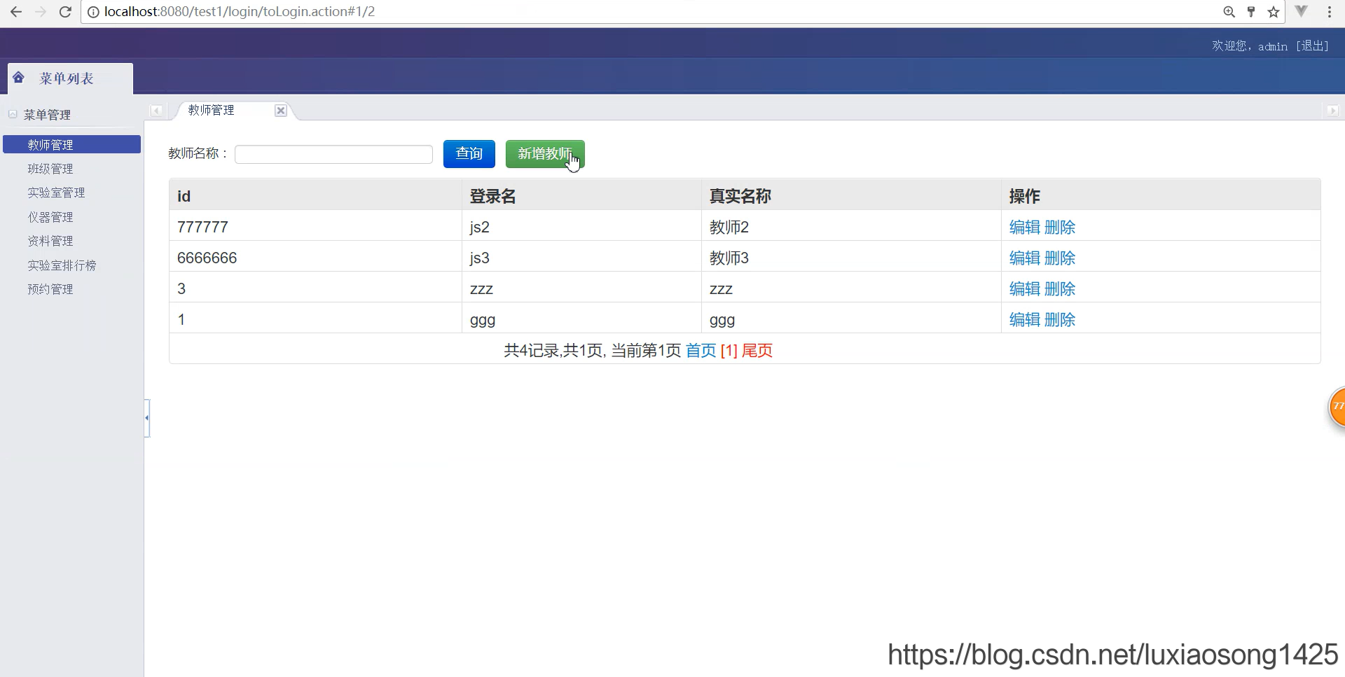Edit the js3 teacher row
Screen dimensions: 1345x677
1024,258
